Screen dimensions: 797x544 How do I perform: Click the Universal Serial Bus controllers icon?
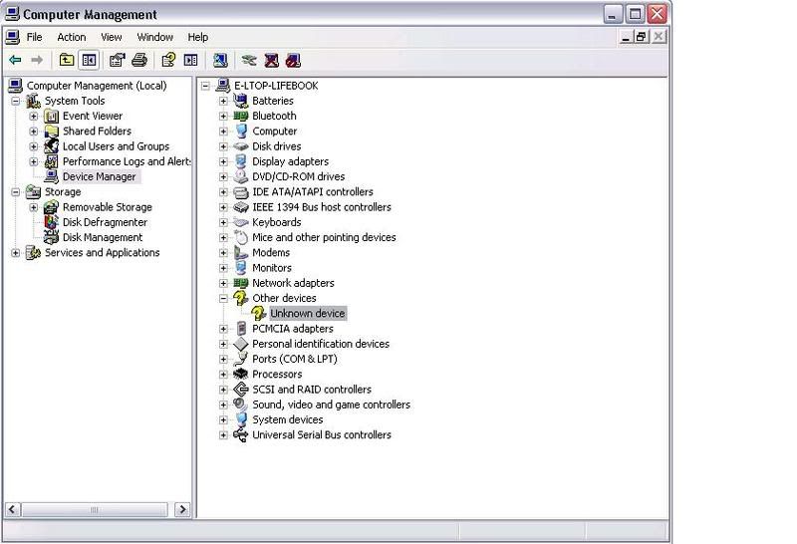click(240, 434)
